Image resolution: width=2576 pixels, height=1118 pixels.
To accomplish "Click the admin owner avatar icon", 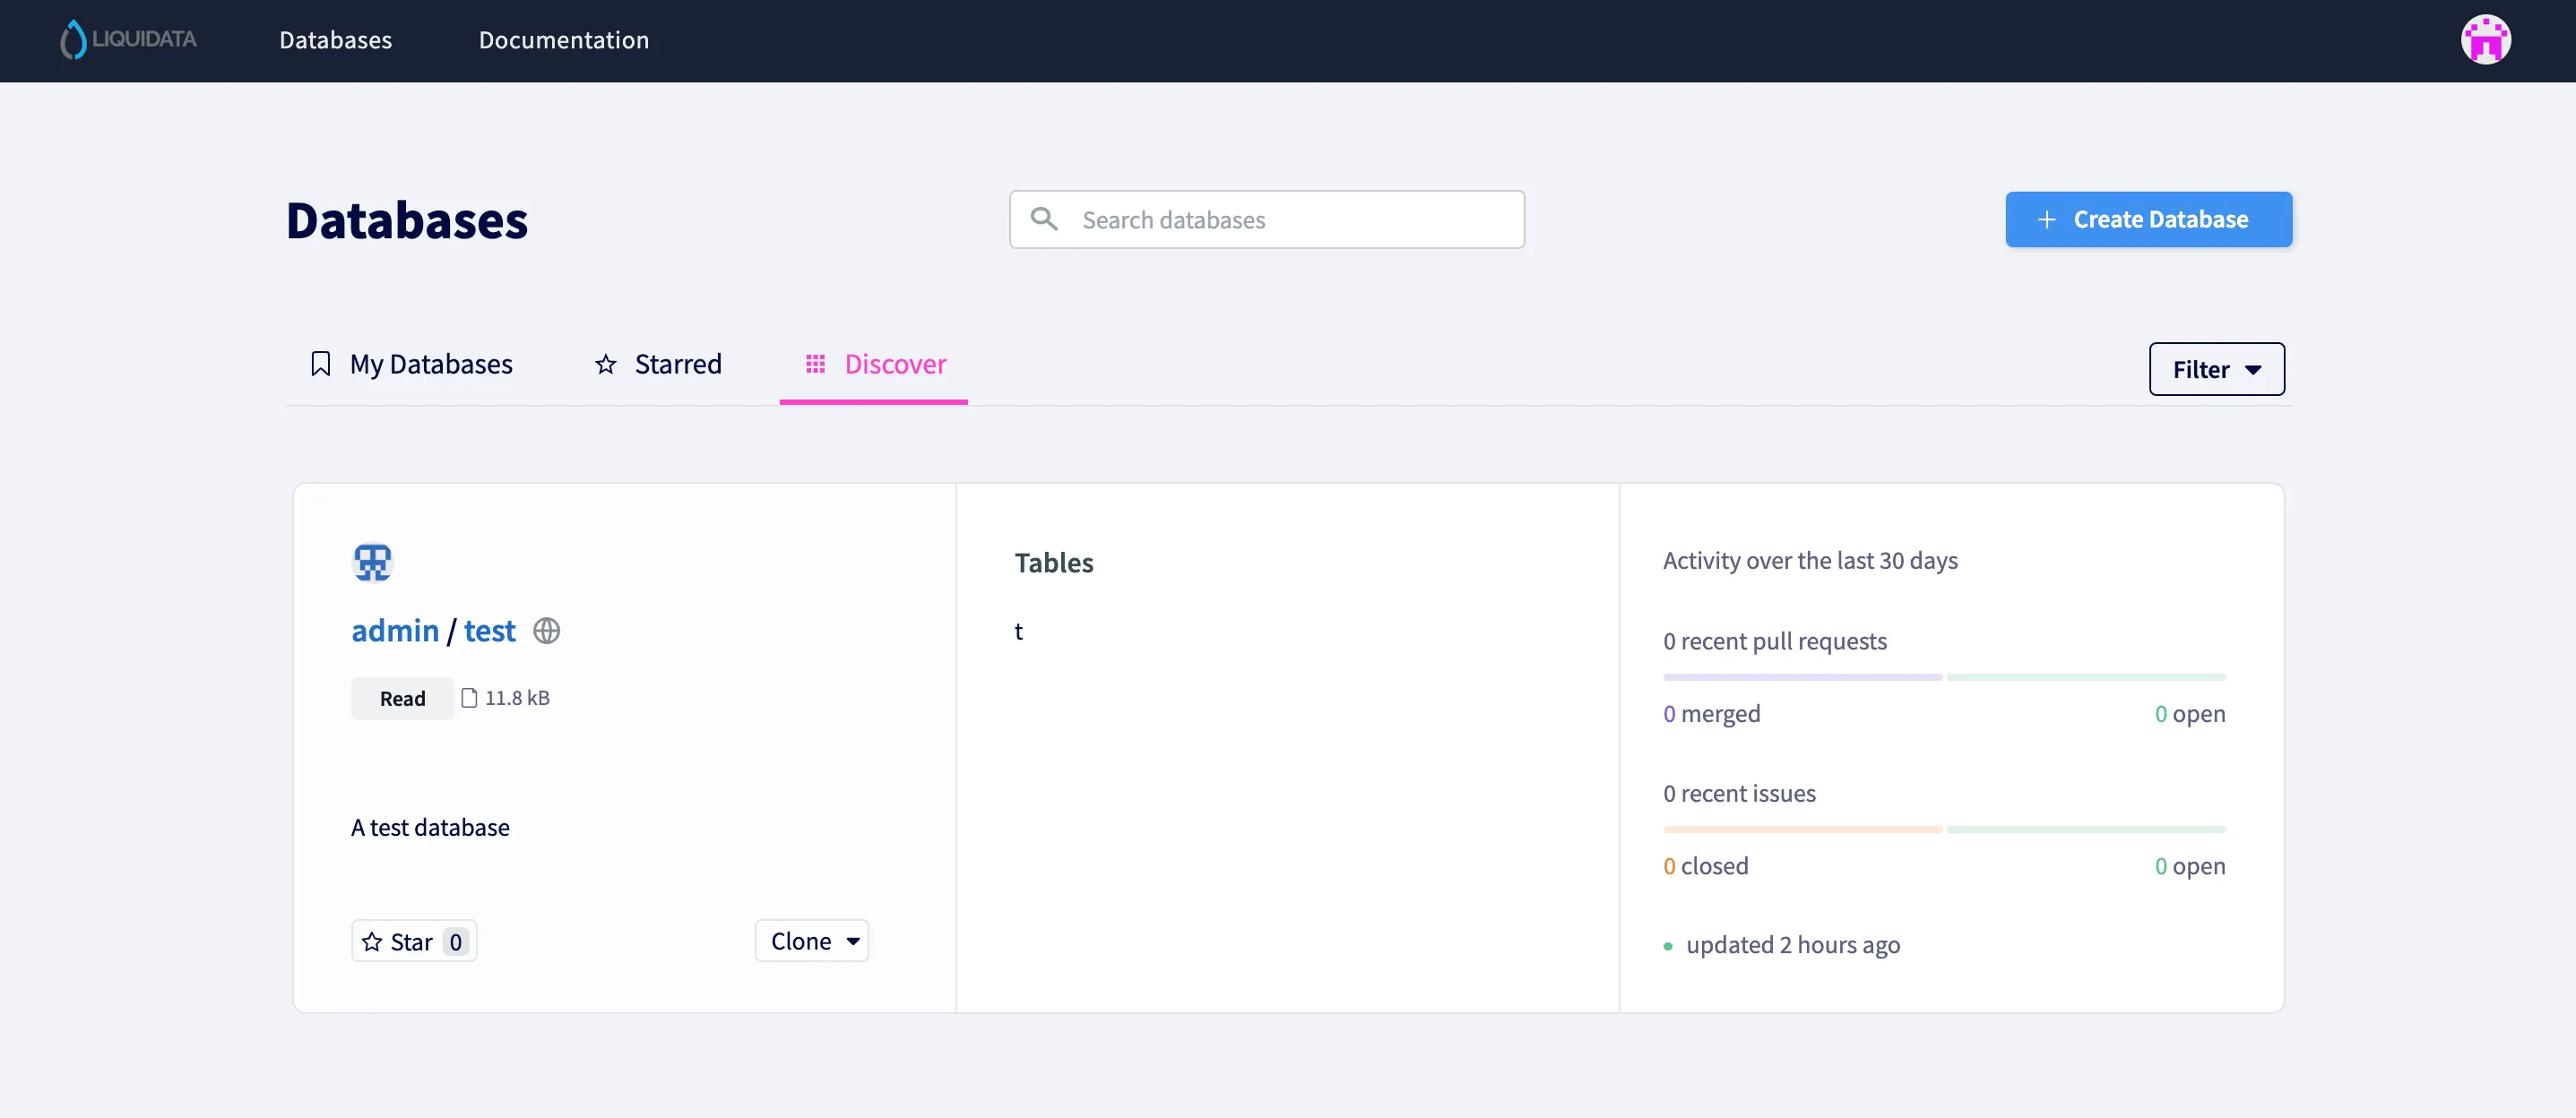I will point(372,562).
